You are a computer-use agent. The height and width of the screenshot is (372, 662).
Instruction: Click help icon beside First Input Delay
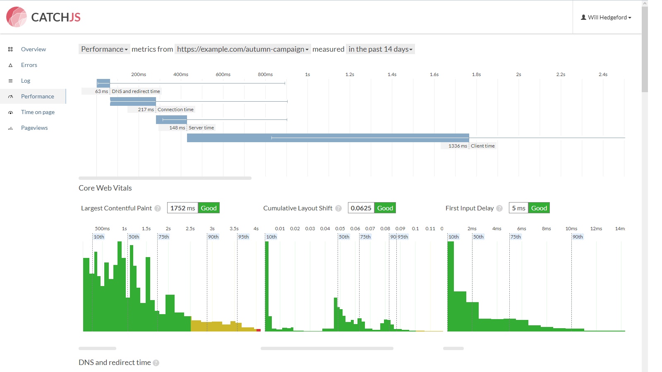coord(499,208)
